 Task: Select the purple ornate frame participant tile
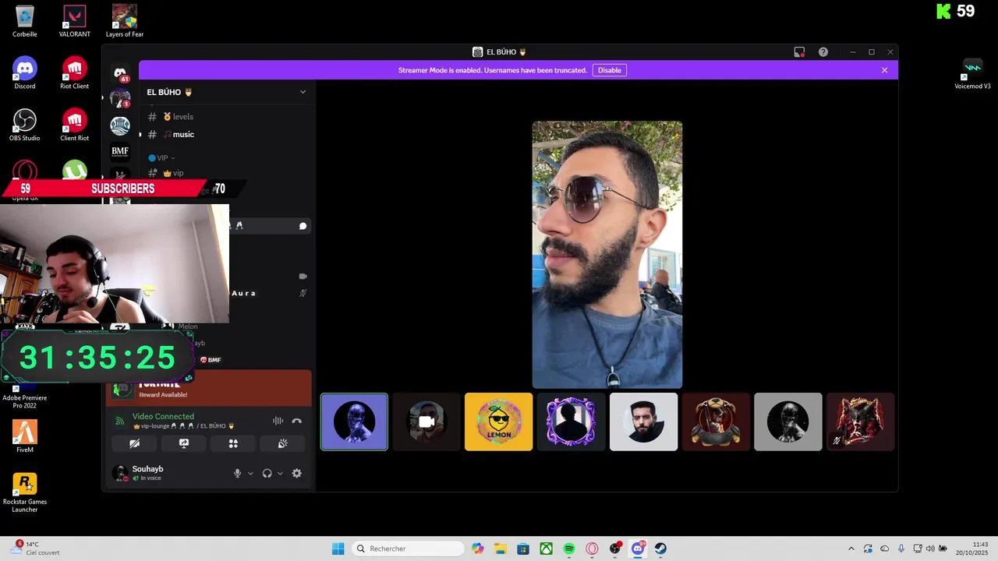pyautogui.click(x=572, y=422)
